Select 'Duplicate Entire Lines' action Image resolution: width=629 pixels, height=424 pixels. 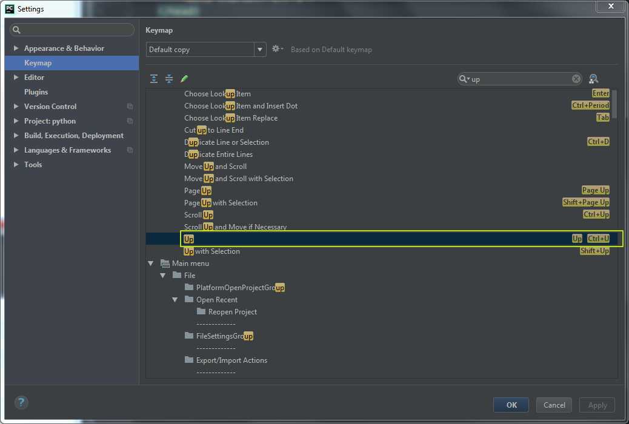(218, 154)
